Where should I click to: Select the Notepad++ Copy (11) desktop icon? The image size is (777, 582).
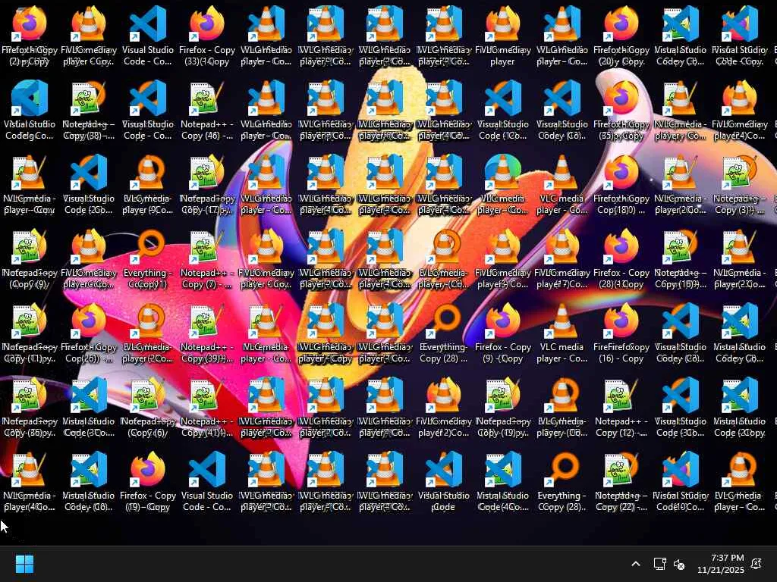click(x=30, y=333)
